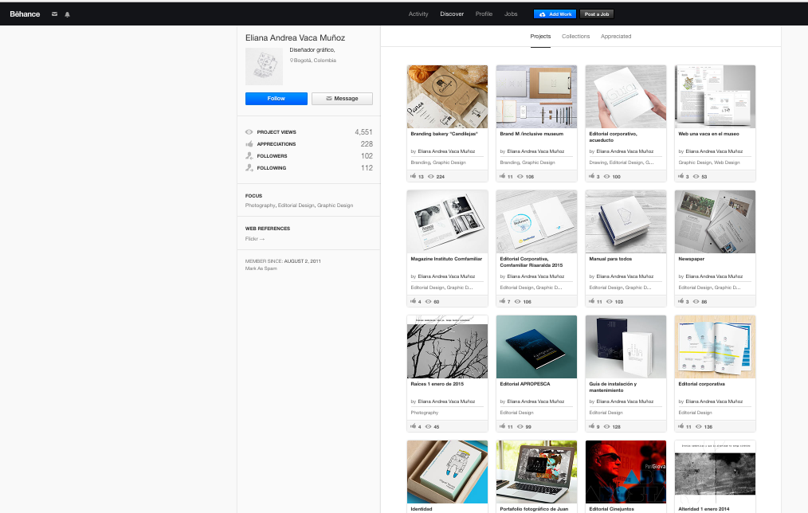Click the Post a Job button
Viewport: 808px width, 513px height.
(596, 14)
